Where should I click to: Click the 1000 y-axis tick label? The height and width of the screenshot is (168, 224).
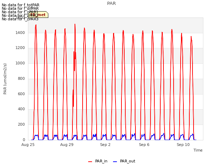click(x=20, y=63)
